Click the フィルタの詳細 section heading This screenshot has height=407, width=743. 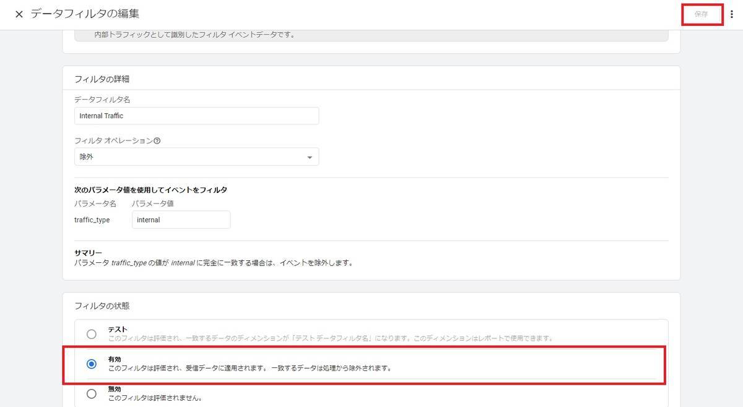[x=102, y=79]
